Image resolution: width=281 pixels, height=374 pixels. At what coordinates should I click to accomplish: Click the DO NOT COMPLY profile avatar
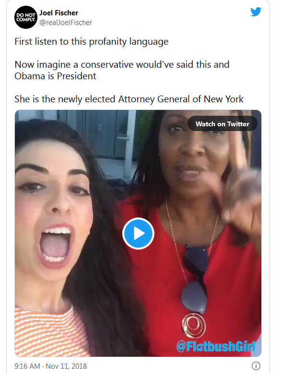point(26,17)
